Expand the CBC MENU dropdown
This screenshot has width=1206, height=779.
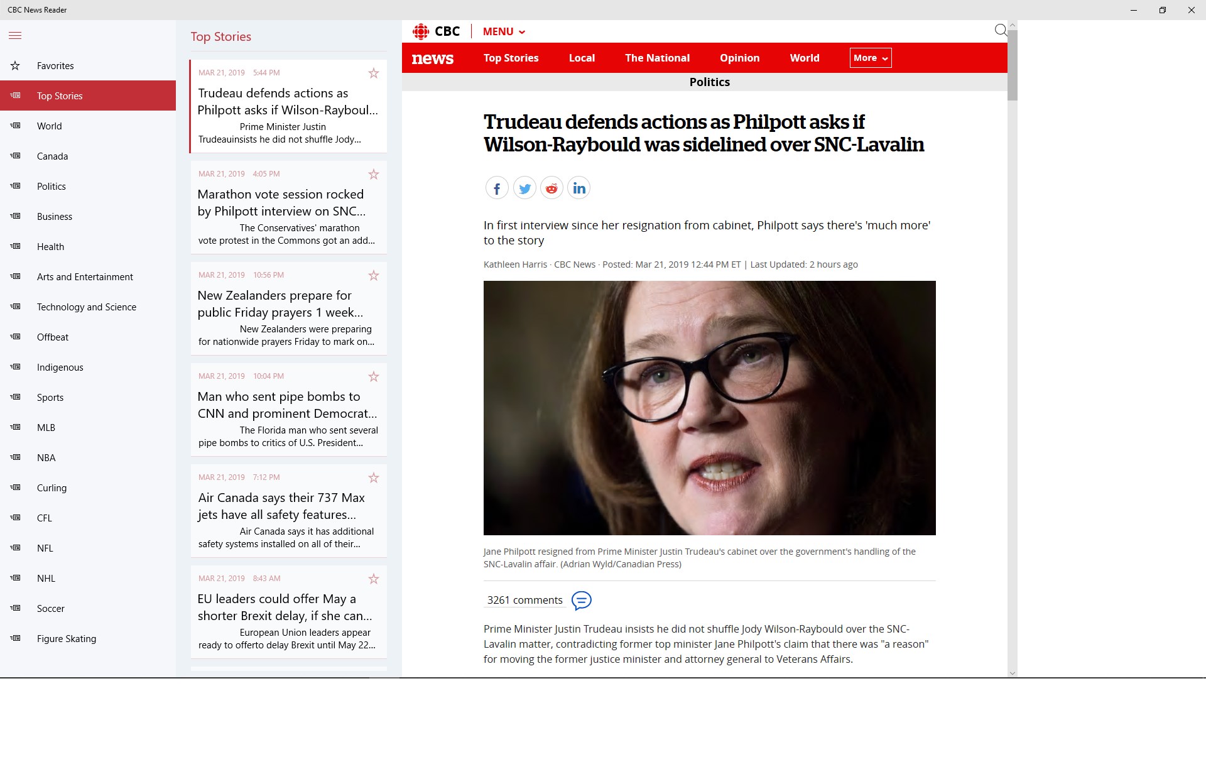coord(504,31)
